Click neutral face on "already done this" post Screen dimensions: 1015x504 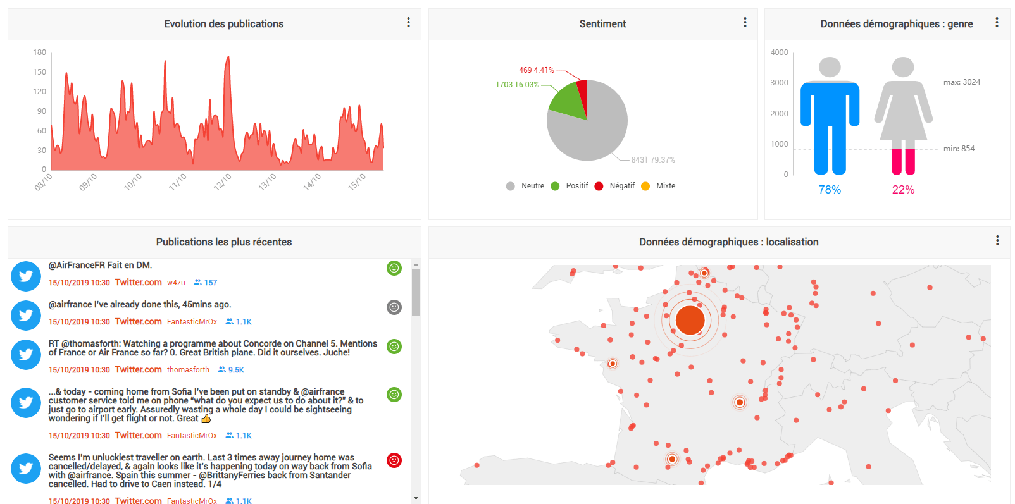click(394, 307)
